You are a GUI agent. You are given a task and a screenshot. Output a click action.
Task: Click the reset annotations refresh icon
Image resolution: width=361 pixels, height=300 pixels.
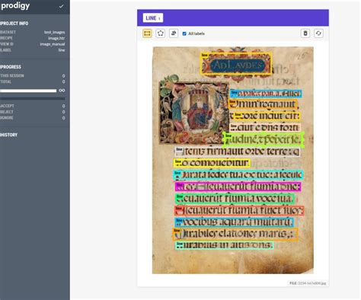[318, 34]
